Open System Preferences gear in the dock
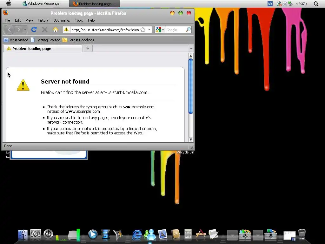This screenshot has width=325, height=244. 36,234
